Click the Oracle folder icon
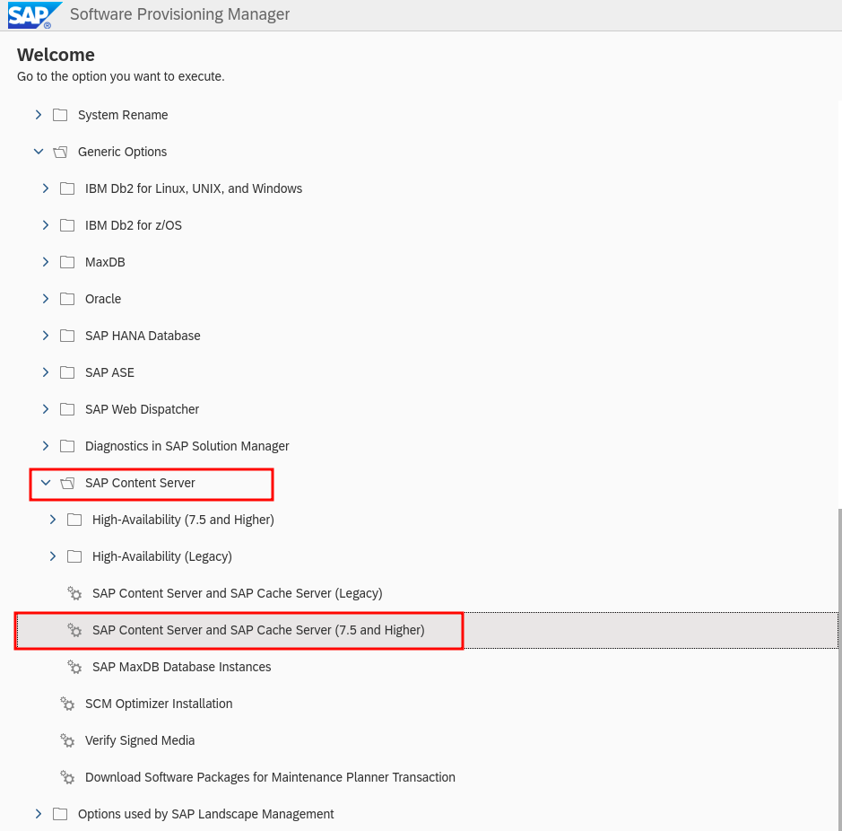The height and width of the screenshot is (831, 842). (67, 299)
